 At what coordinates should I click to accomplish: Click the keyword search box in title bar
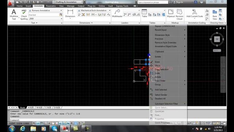coord(153,2)
